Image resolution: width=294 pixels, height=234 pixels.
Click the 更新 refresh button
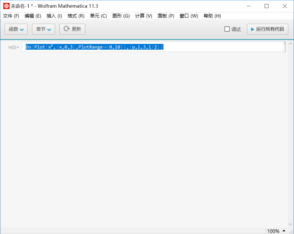point(72,29)
